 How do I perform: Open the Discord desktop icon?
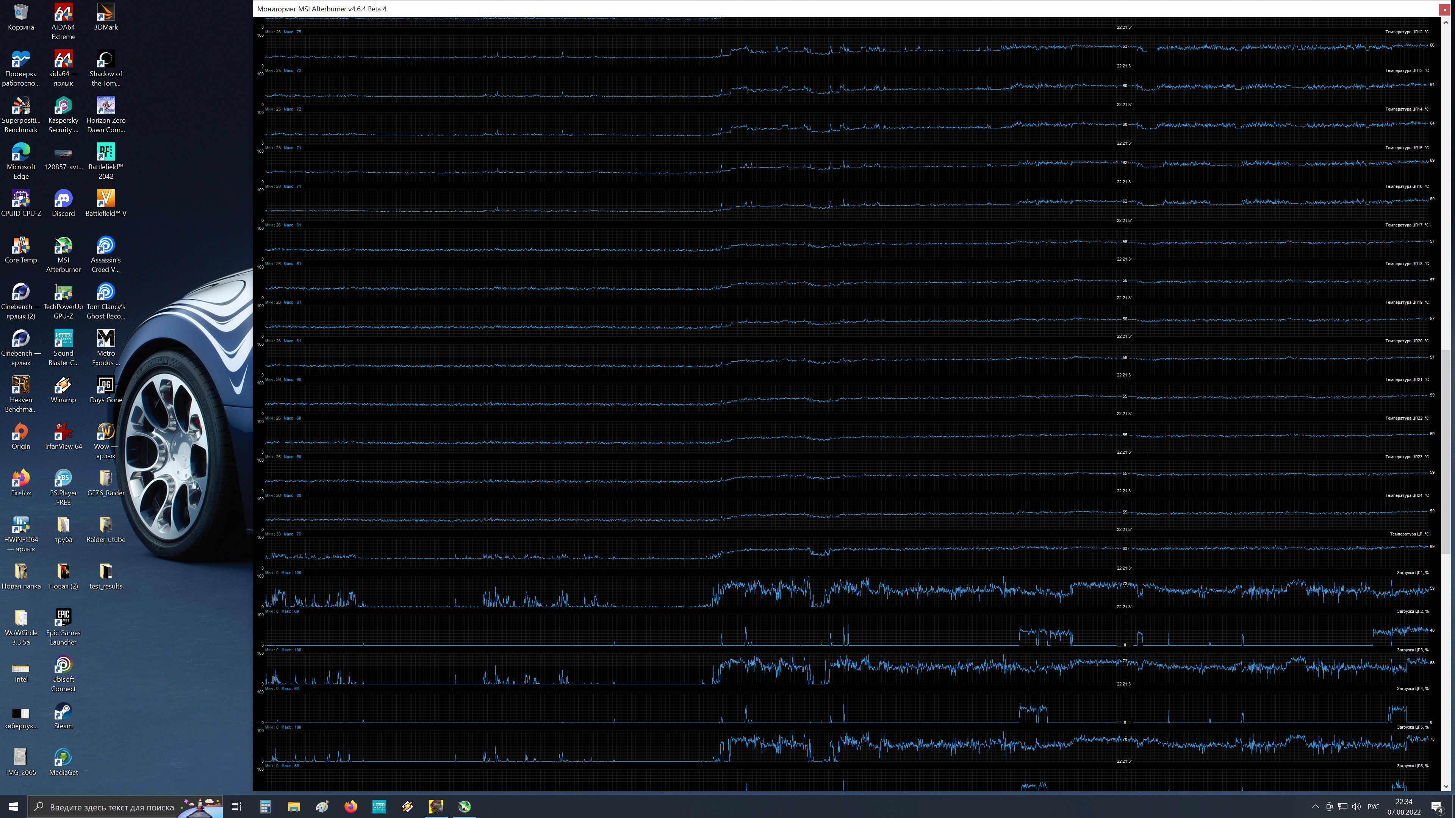63,203
